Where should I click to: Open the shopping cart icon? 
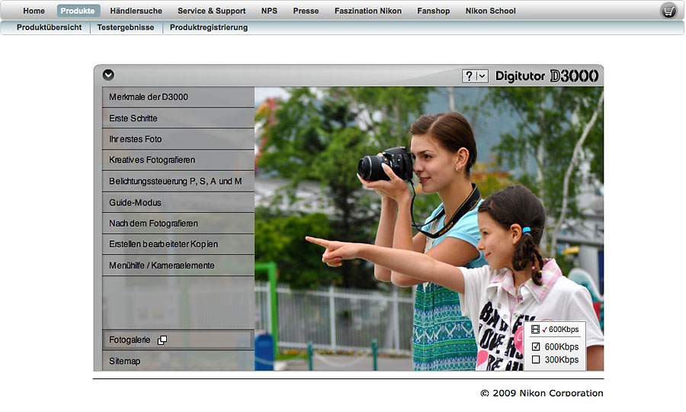(668, 11)
